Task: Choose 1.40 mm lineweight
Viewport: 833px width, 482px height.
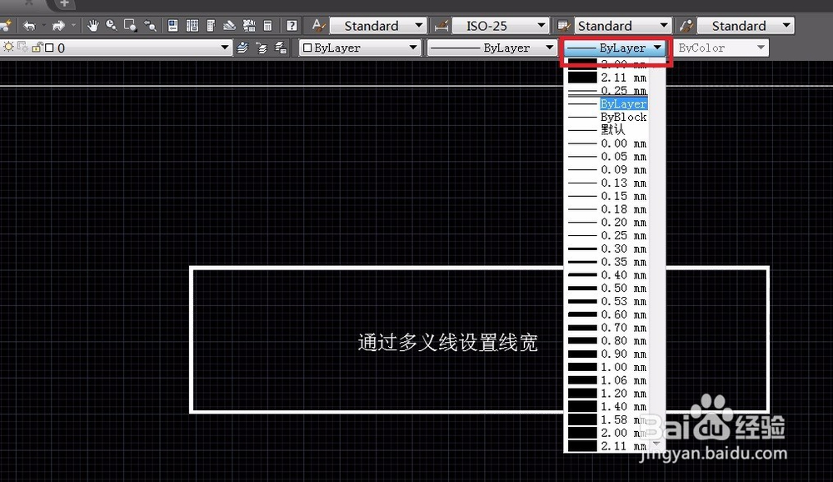Action: point(608,407)
